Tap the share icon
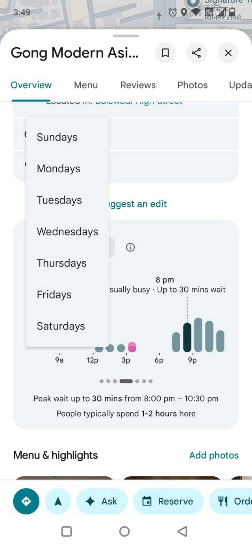This screenshot has width=252, height=546. pyautogui.click(x=196, y=53)
